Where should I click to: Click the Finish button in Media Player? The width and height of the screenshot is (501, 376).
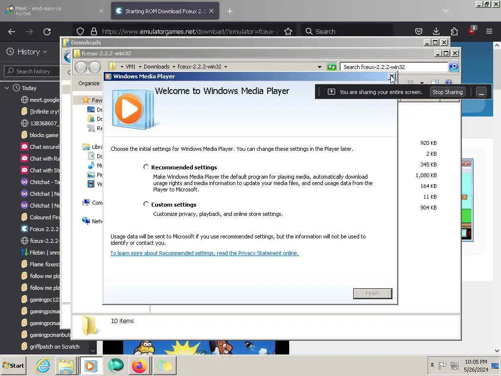point(372,294)
